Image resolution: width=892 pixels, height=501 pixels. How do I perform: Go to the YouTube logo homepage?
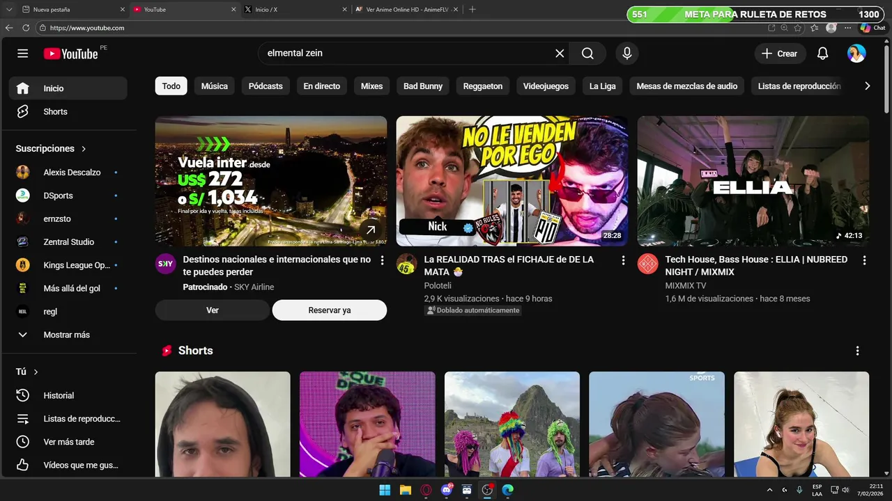70,54
